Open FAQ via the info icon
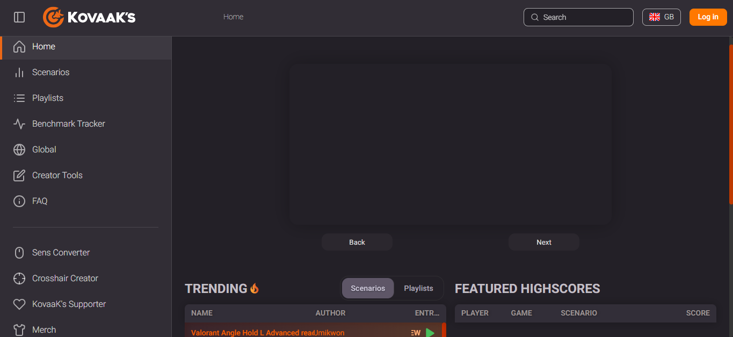The width and height of the screenshot is (733, 337). 19,201
